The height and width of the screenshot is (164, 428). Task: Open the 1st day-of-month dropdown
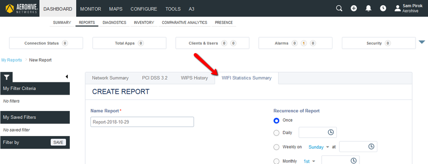click(309, 161)
